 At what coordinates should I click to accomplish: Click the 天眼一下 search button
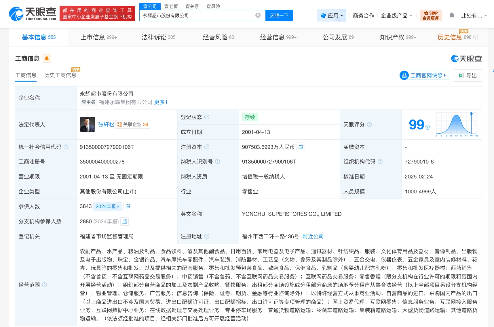[x=279, y=16]
